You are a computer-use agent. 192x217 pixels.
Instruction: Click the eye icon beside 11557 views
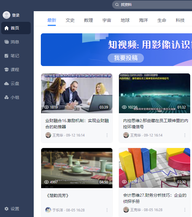tap(124, 182)
